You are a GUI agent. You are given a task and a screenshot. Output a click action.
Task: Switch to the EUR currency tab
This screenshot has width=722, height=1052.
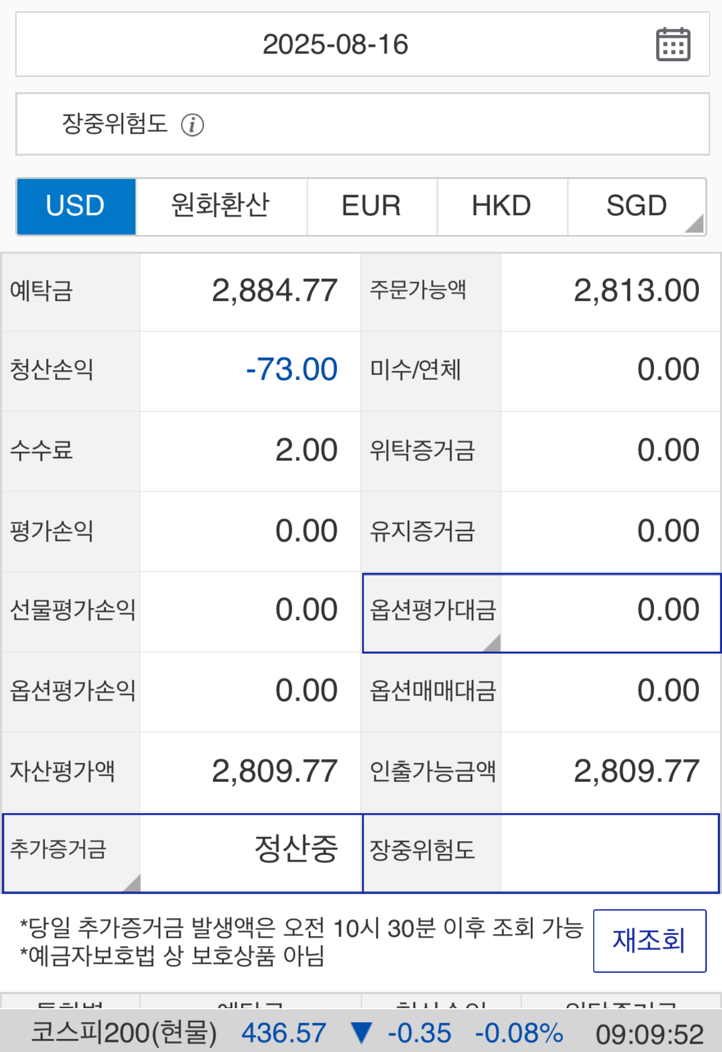[x=371, y=206]
